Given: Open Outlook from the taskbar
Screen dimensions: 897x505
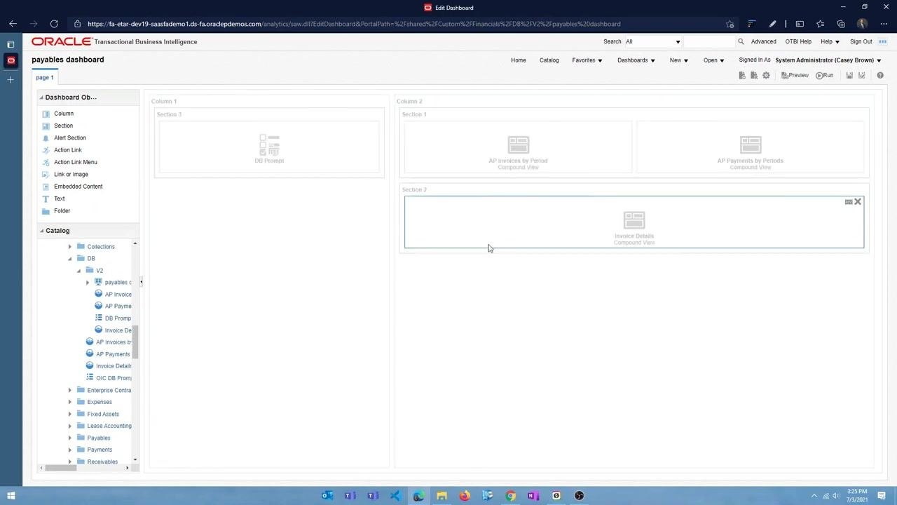Looking at the screenshot, I should [327, 496].
